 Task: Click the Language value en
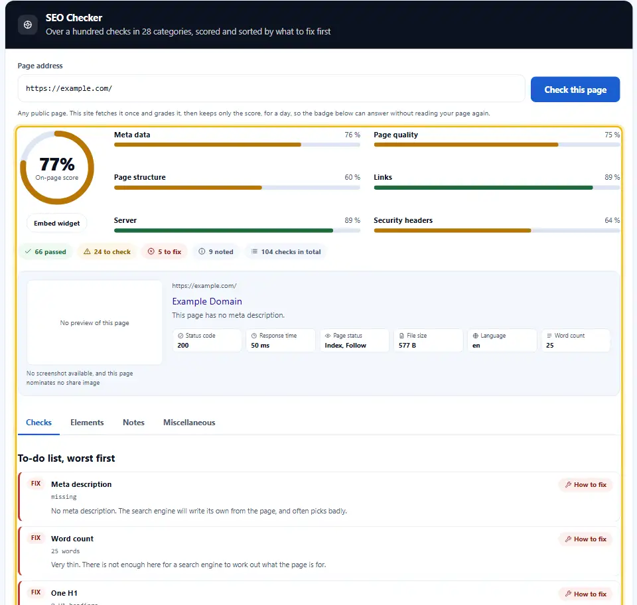coord(476,346)
